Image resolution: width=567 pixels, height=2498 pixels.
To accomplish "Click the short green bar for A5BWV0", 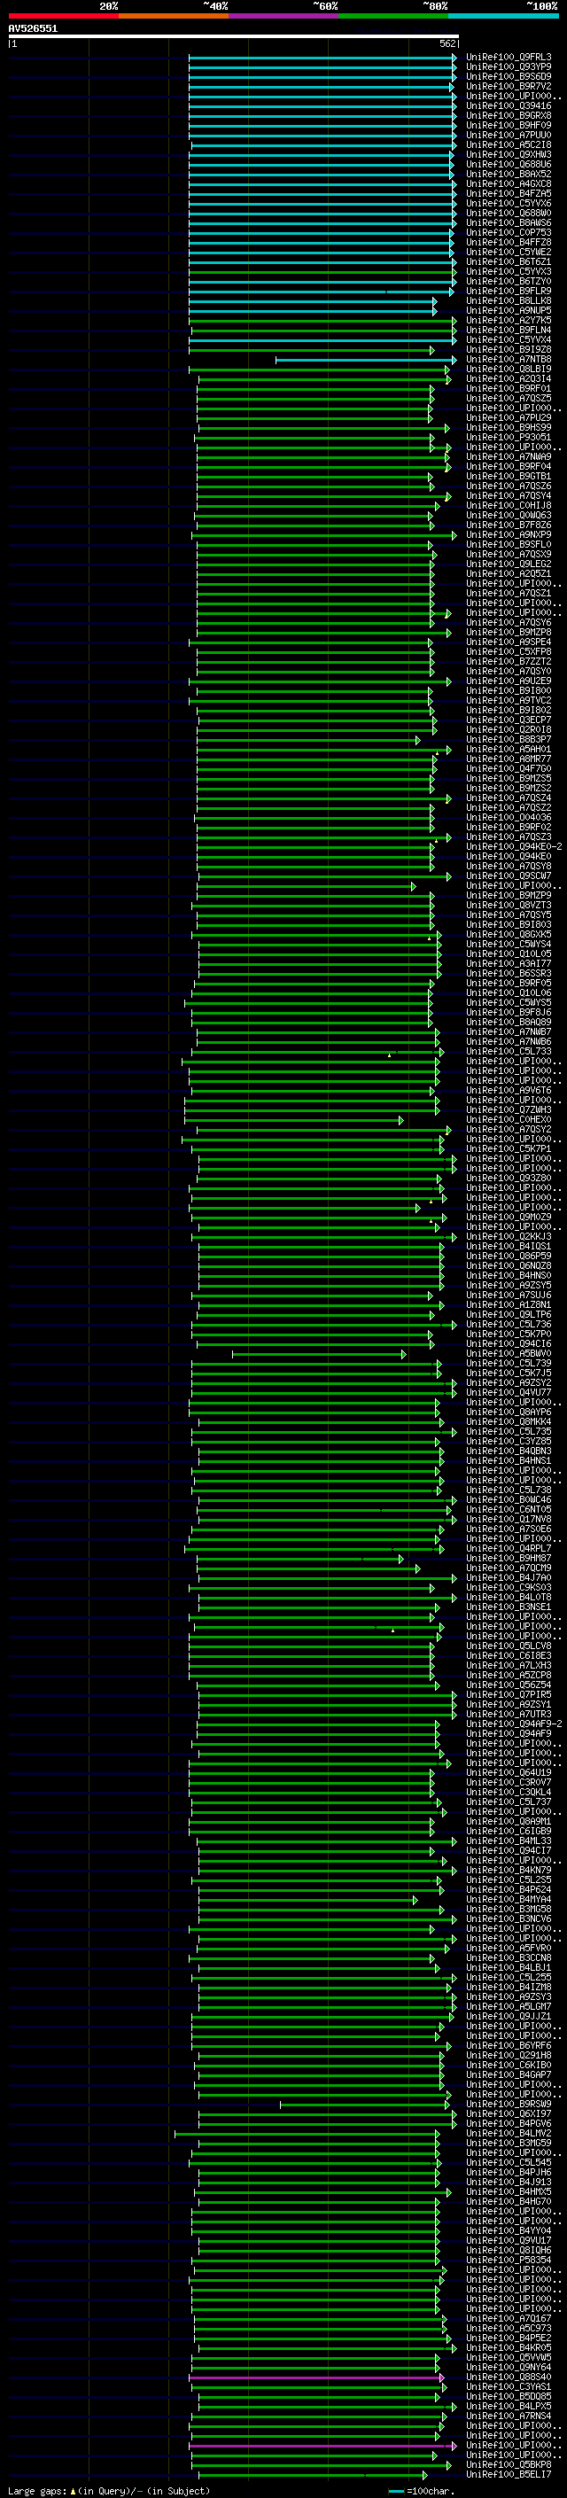I will tap(319, 1354).
